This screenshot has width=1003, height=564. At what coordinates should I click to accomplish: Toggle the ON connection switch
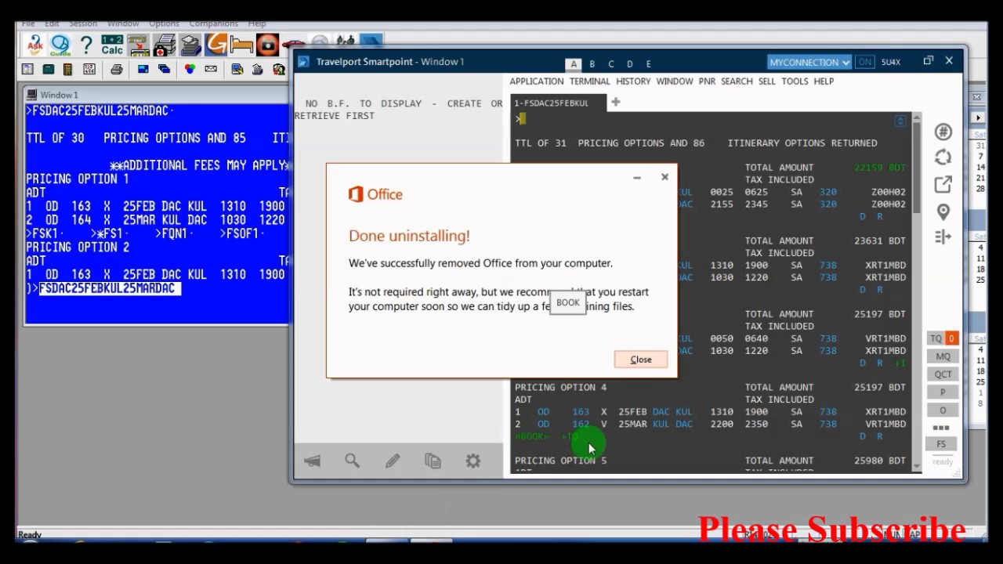pyautogui.click(x=864, y=62)
